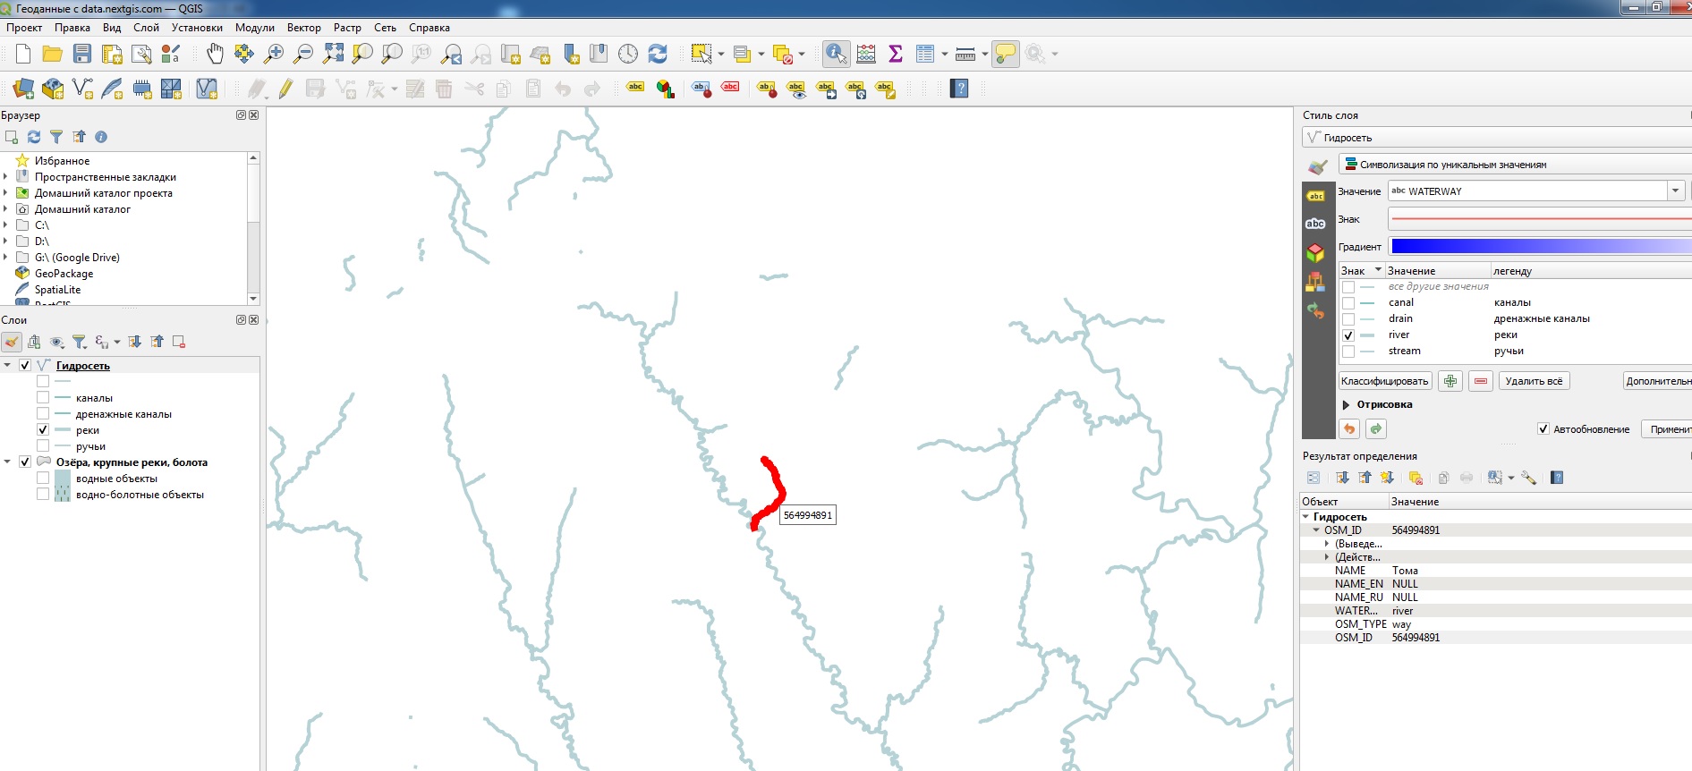The image size is (1692, 771).
Task: Open the Гидросеть layer selector combo box
Action: pos(1496,138)
